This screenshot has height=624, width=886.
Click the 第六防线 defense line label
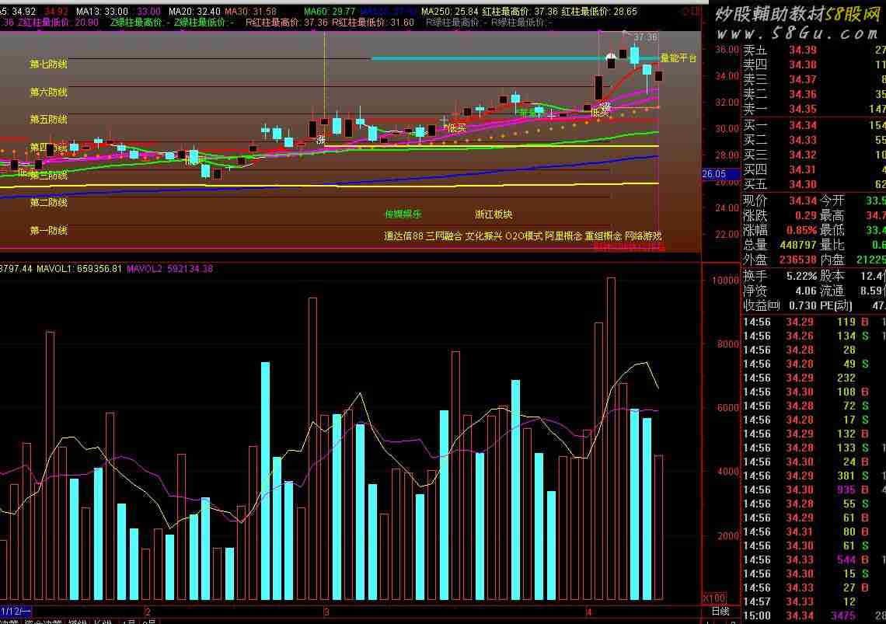[49, 92]
